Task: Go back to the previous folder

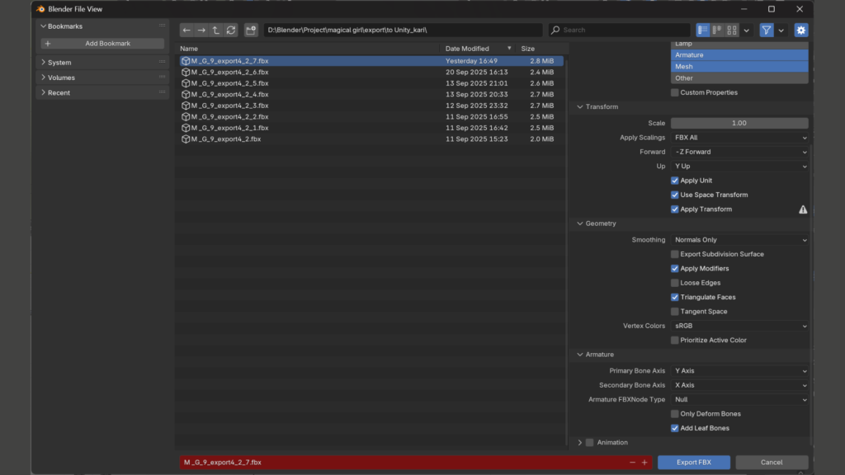Action: click(186, 30)
